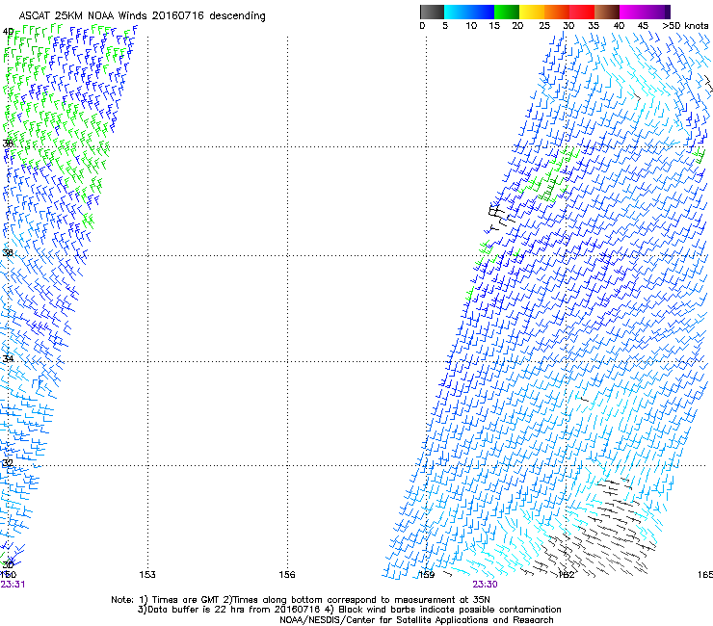This screenshot has height=626, width=713.
Task: Click the longitude label 156
Action: pos(287,575)
